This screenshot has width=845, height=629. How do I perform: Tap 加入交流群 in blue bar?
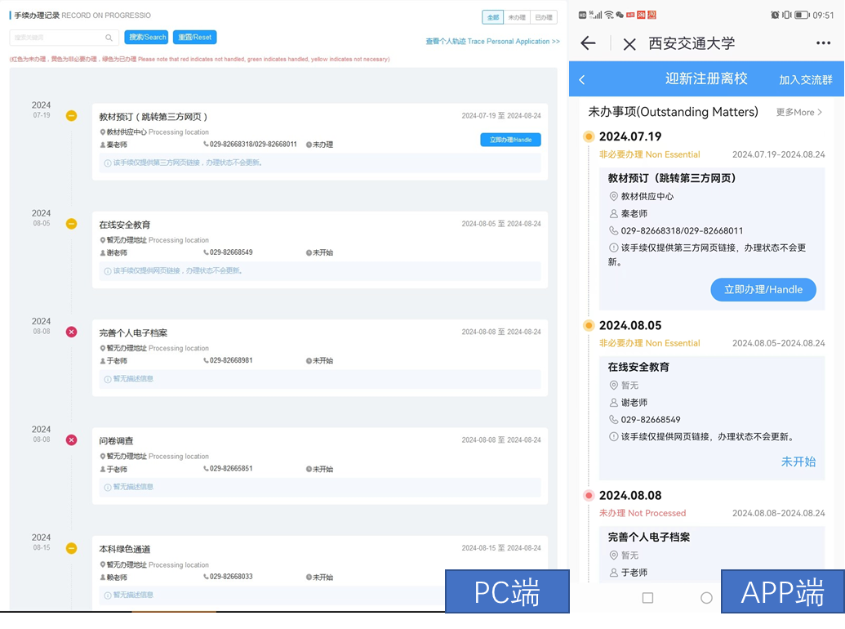click(806, 80)
